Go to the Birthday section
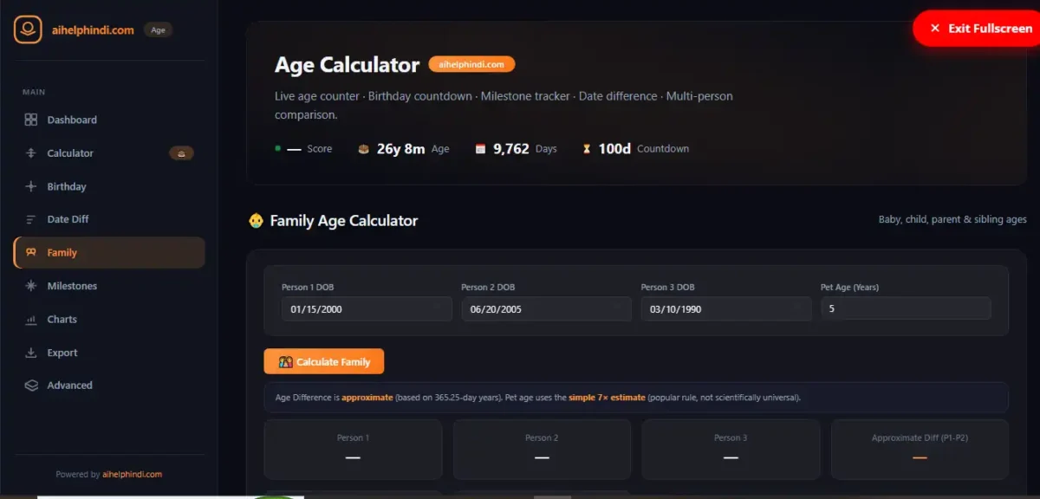 pos(109,186)
